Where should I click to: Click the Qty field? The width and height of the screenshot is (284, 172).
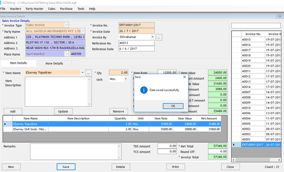point(119,72)
